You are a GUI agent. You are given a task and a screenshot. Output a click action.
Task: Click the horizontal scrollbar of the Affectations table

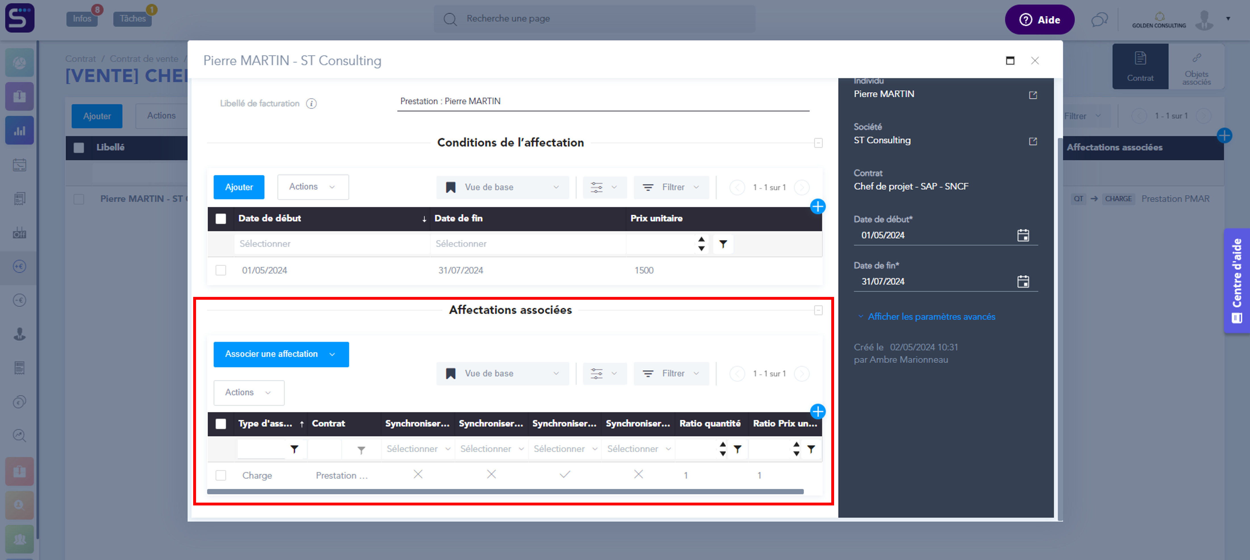(x=505, y=492)
